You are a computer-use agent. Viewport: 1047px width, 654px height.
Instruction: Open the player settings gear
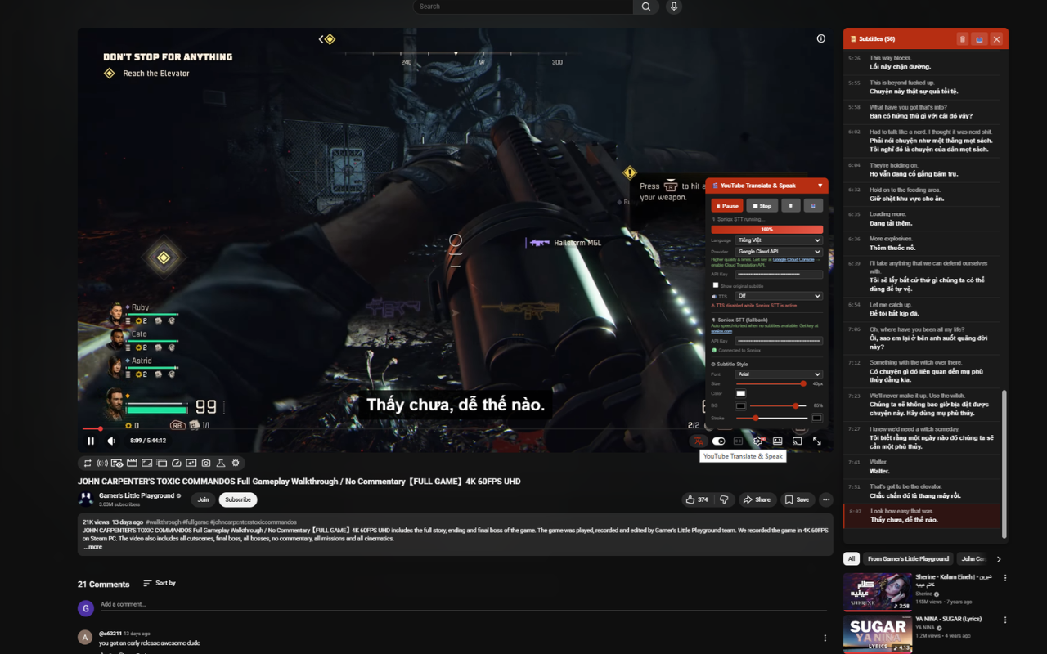pyautogui.click(x=757, y=441)
